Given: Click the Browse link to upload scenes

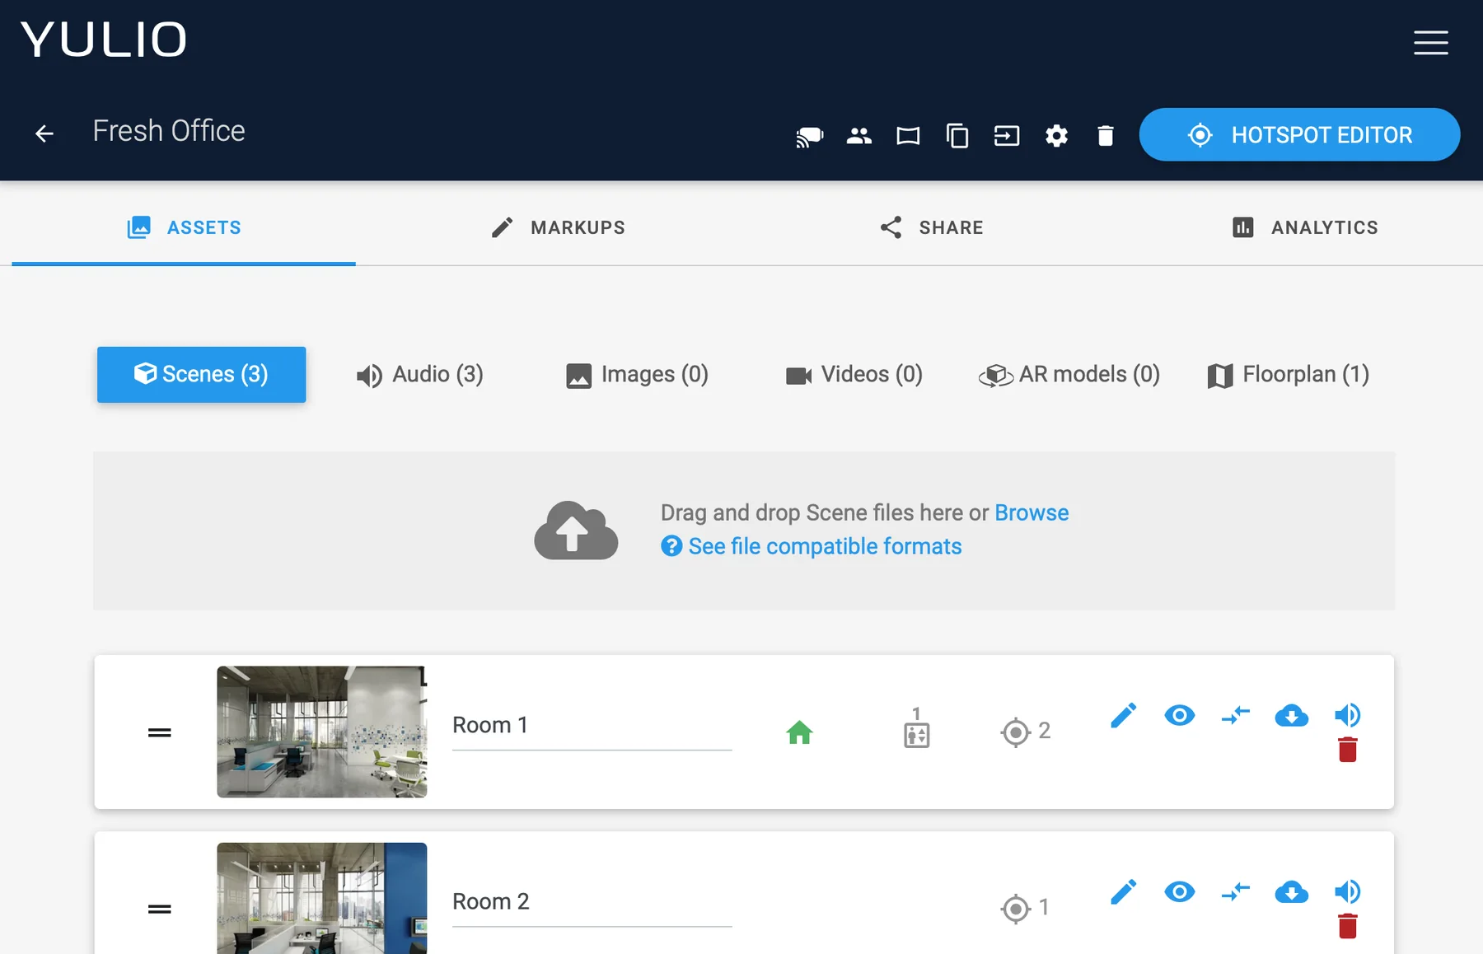Looking at the screenshot, I should pos(1032,512).
